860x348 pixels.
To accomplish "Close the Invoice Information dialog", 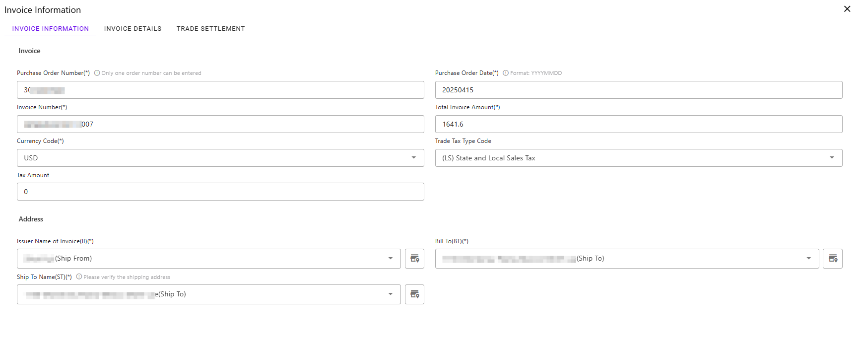I will pyautogui.click(x=847, y=9).
